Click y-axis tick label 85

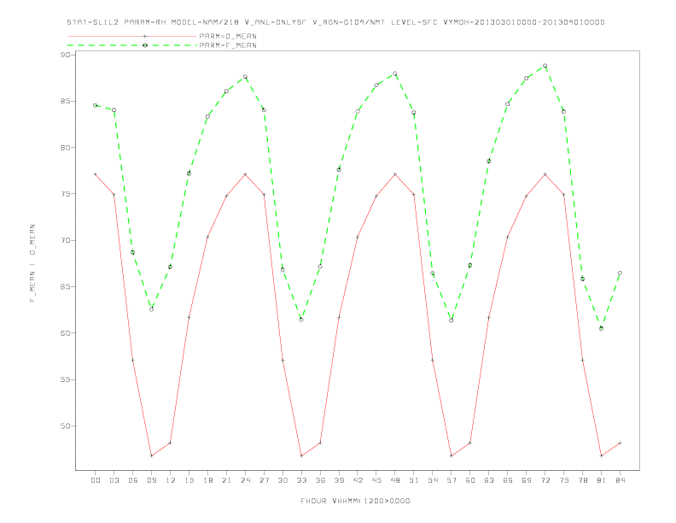[66, 101]
